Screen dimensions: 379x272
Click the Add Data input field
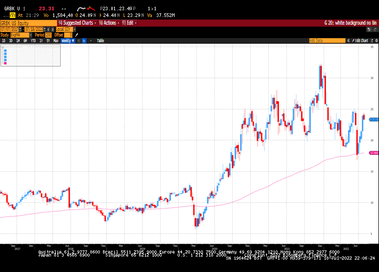pos(328,41)
